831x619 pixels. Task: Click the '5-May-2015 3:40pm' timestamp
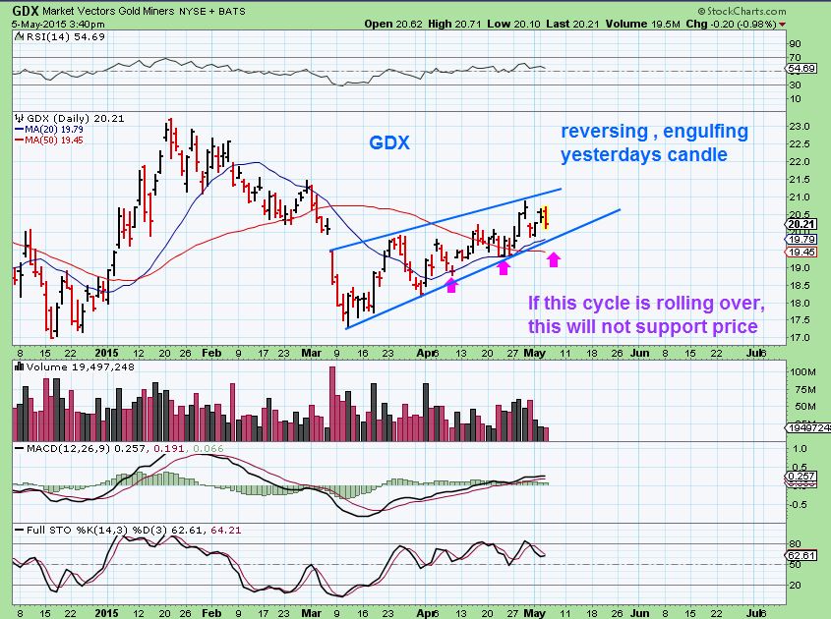click(58, 25)
